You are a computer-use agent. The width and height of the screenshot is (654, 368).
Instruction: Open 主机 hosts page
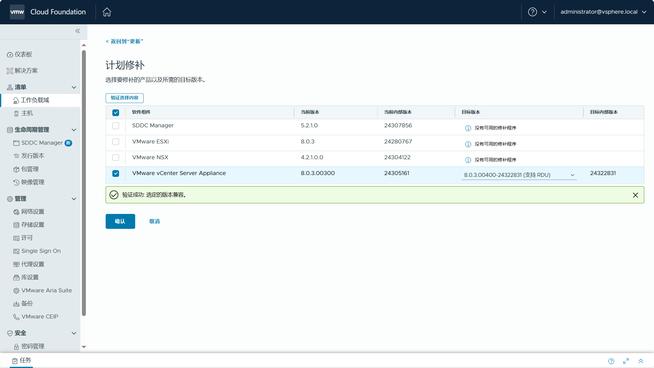pos(23,113)
